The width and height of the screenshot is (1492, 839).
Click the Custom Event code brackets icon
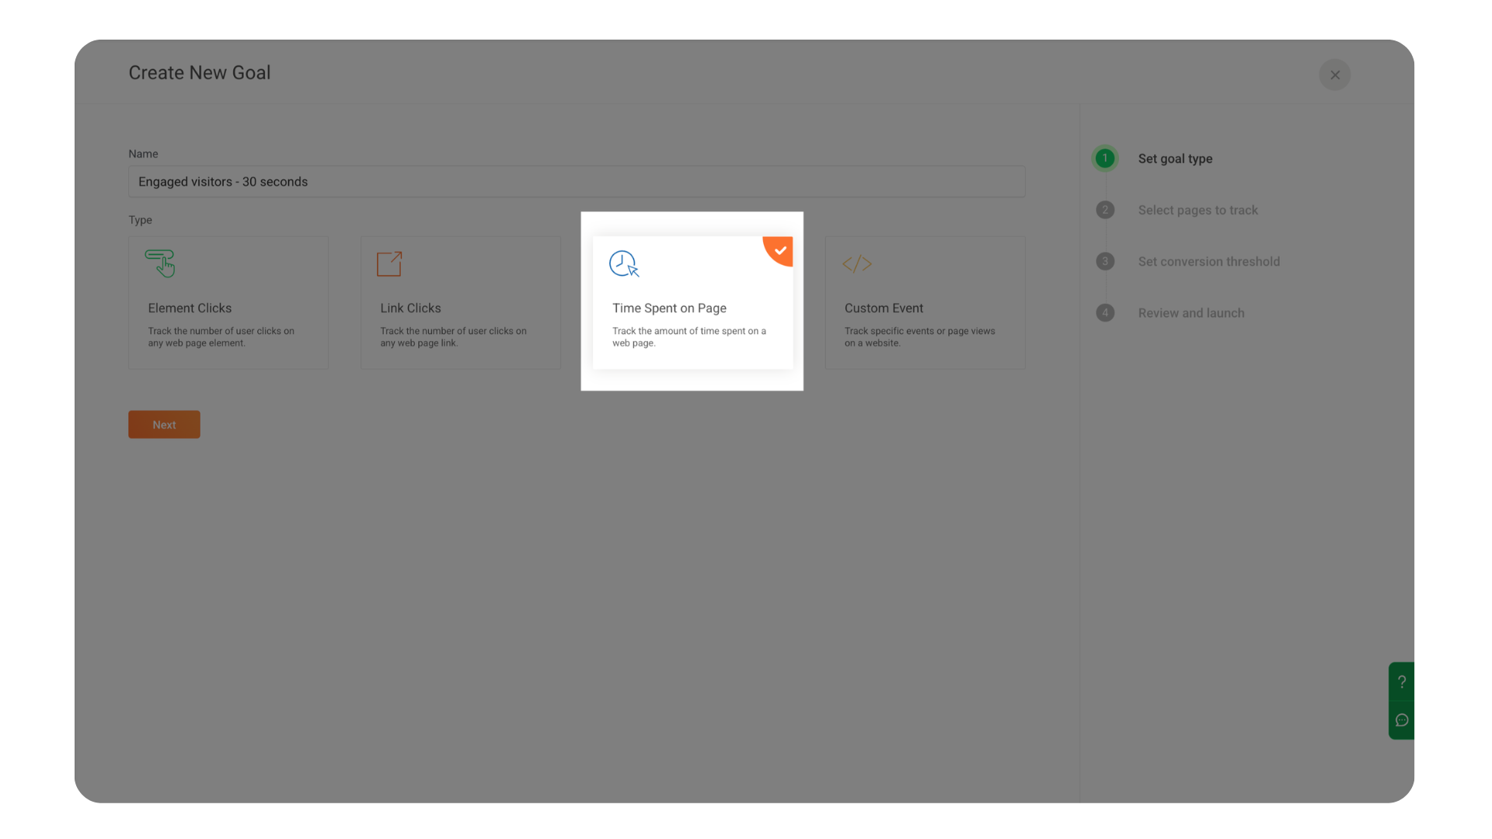(x=857, y=263)
